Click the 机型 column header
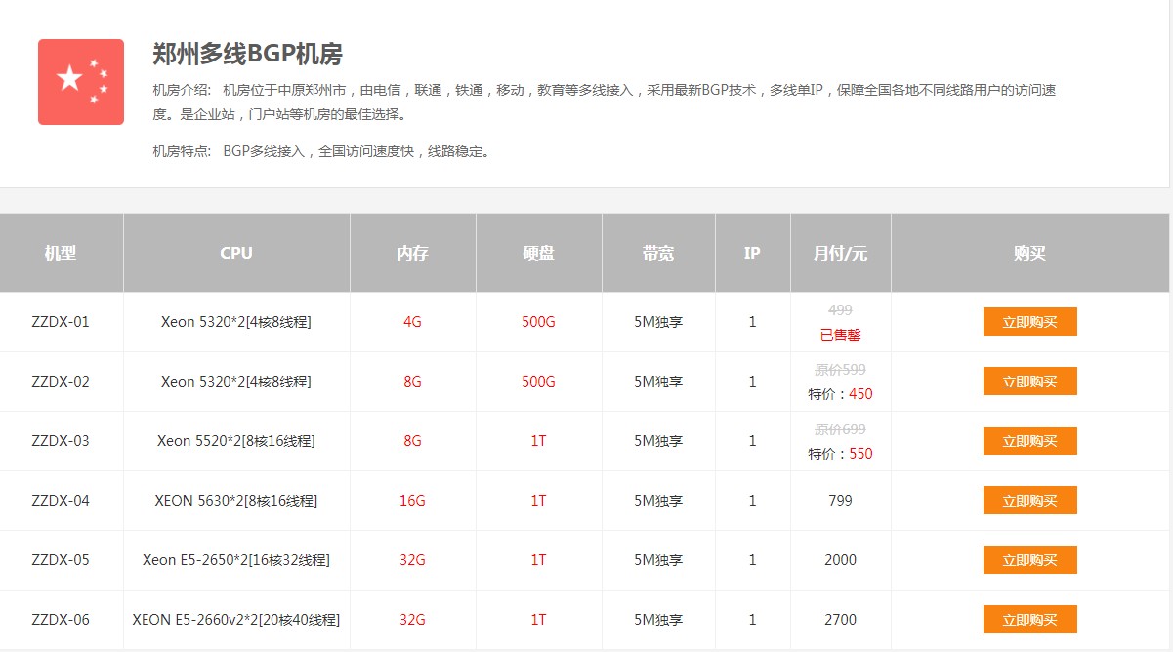The image size is (1173, 652). tap(61, 253)
